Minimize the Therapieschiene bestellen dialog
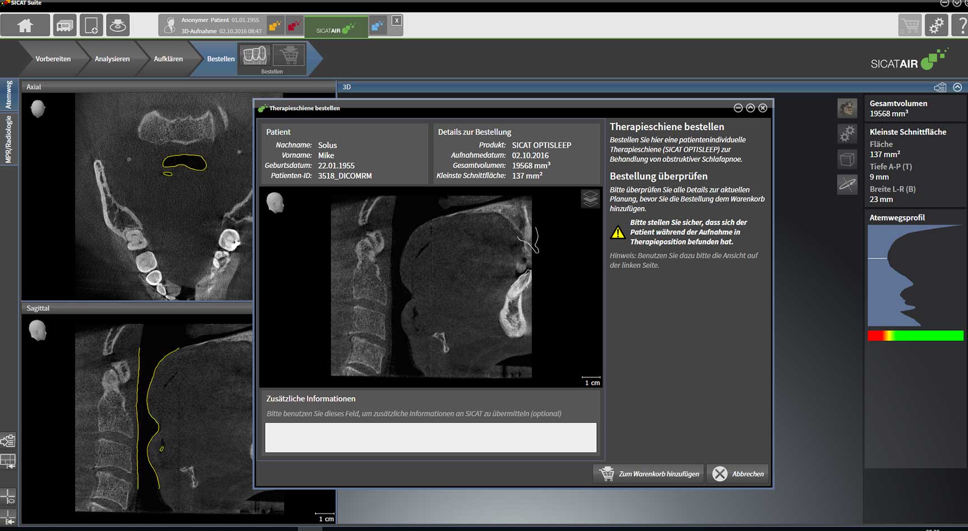This screenshot has height=531, width=968. (x=738, y=108)
